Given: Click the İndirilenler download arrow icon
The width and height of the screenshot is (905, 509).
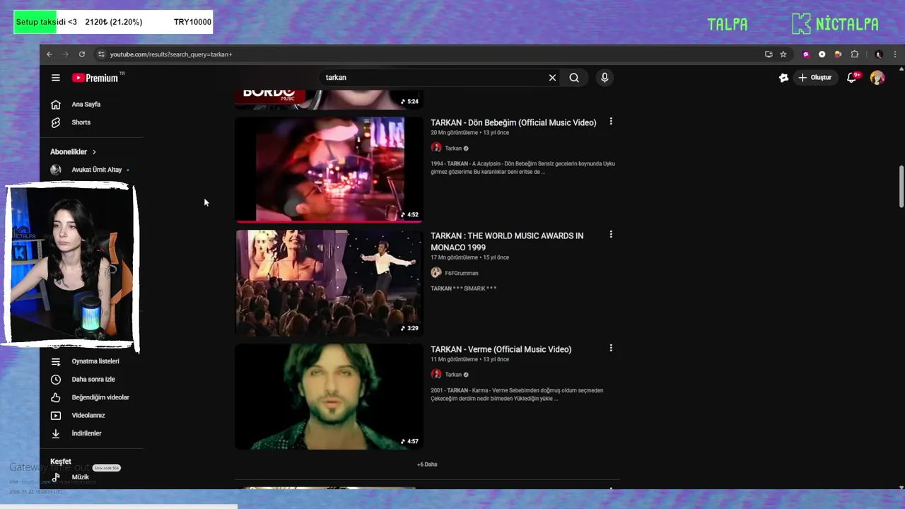Looking at the screenshot, I should [x=56, y=433].
